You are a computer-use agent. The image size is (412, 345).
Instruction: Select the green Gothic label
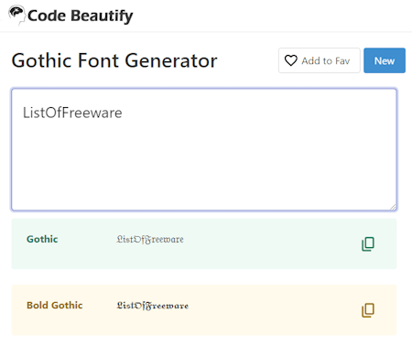[42, 239]
